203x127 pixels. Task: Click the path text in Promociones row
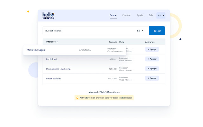pyautogui.click(x=126, y=69)
